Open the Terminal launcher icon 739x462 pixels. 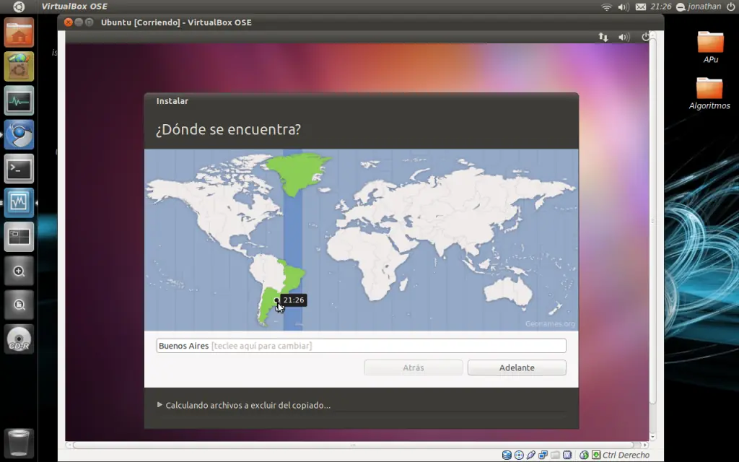pos(19,168)
